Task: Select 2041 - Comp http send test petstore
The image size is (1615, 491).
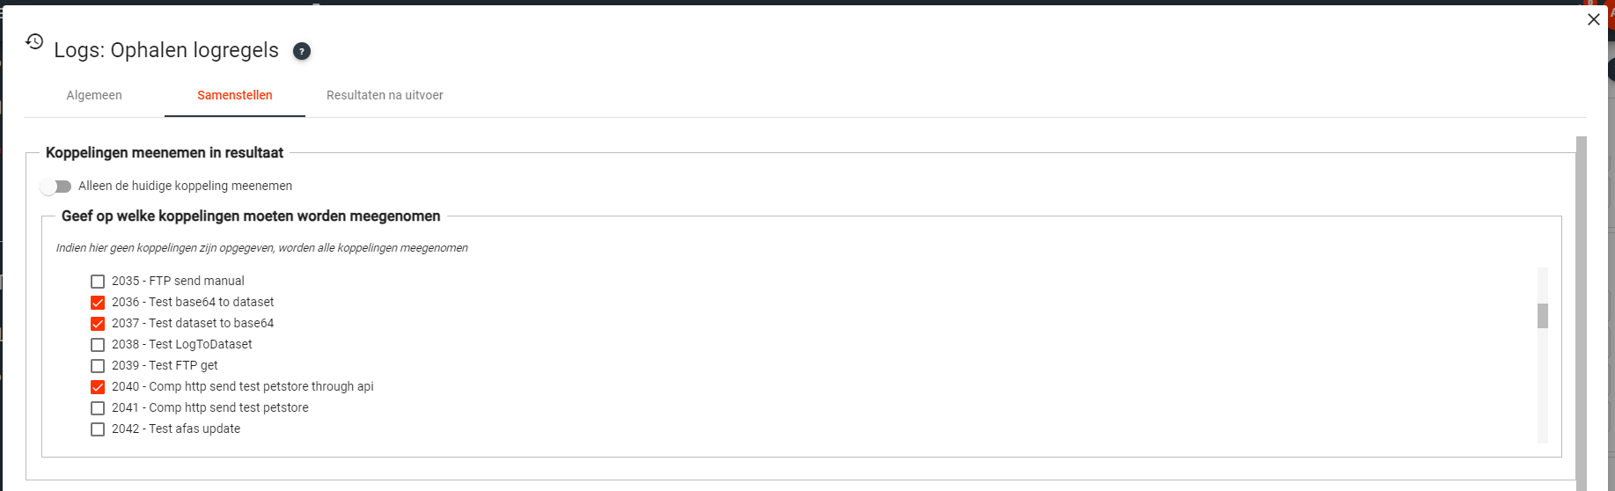Action: pos(98,408)
